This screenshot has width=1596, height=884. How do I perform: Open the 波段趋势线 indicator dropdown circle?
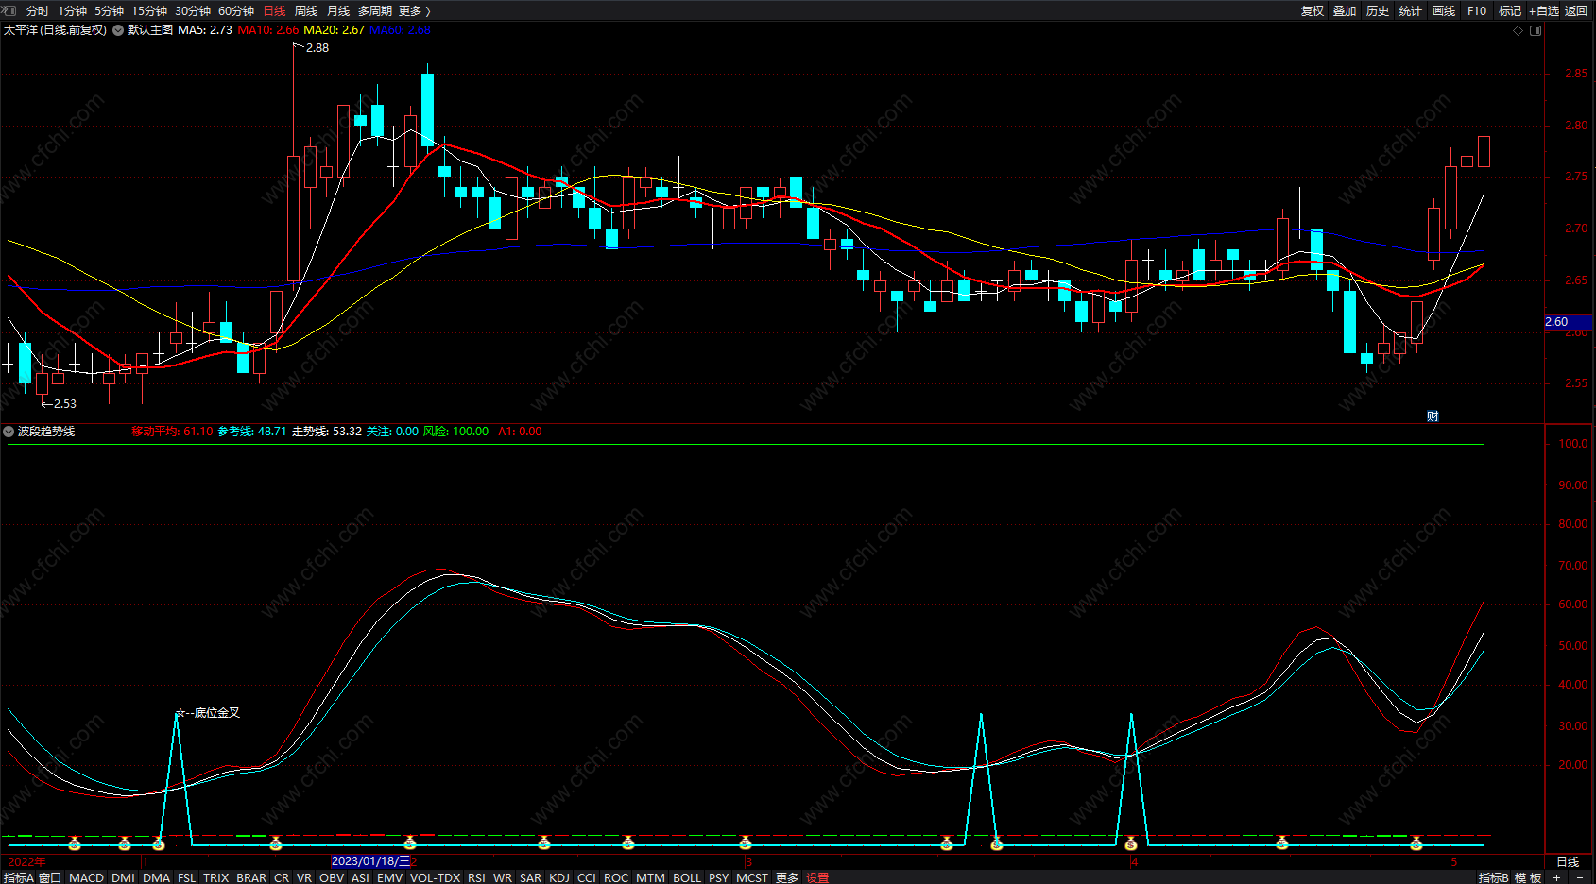(9, 432)
